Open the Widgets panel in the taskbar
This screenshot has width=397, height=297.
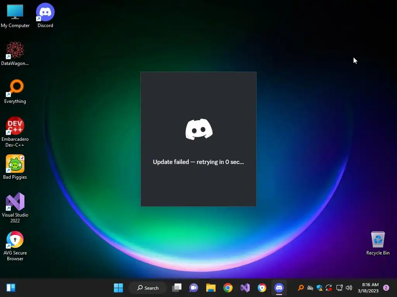[11, 288]
